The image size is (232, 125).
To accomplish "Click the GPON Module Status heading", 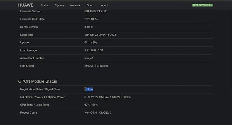I will (38, 81).
